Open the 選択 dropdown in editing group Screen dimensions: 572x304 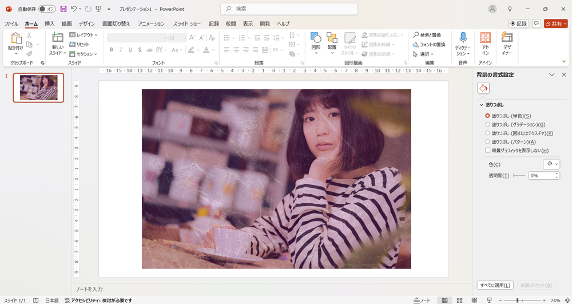click(423, 54)
